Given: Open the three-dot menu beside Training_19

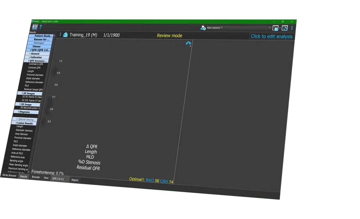Looking at the screenshot, I should [x=60, y=34].
